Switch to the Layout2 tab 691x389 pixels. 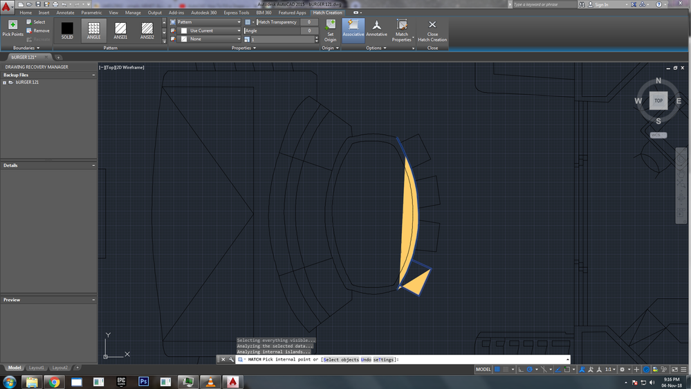tap(60, 368)
